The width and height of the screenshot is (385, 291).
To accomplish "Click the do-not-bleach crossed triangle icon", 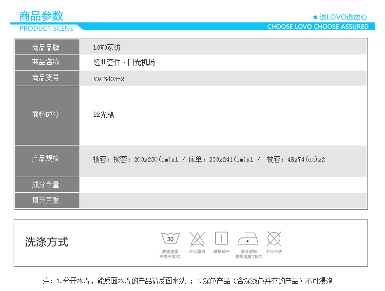I will 197,239.
